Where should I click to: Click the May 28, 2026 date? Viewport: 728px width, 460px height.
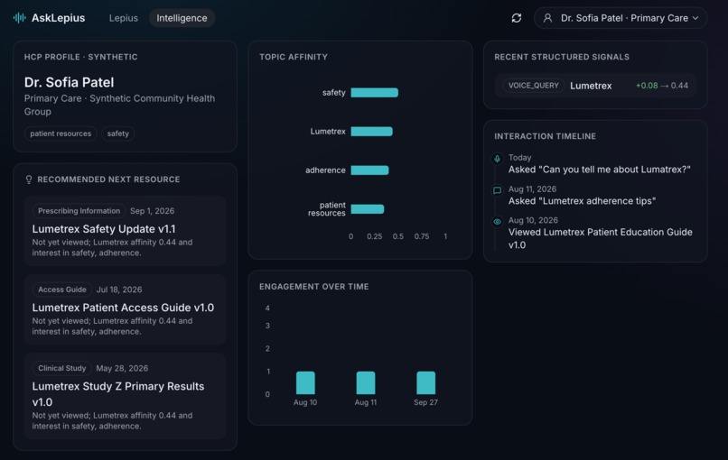point(122,368)
